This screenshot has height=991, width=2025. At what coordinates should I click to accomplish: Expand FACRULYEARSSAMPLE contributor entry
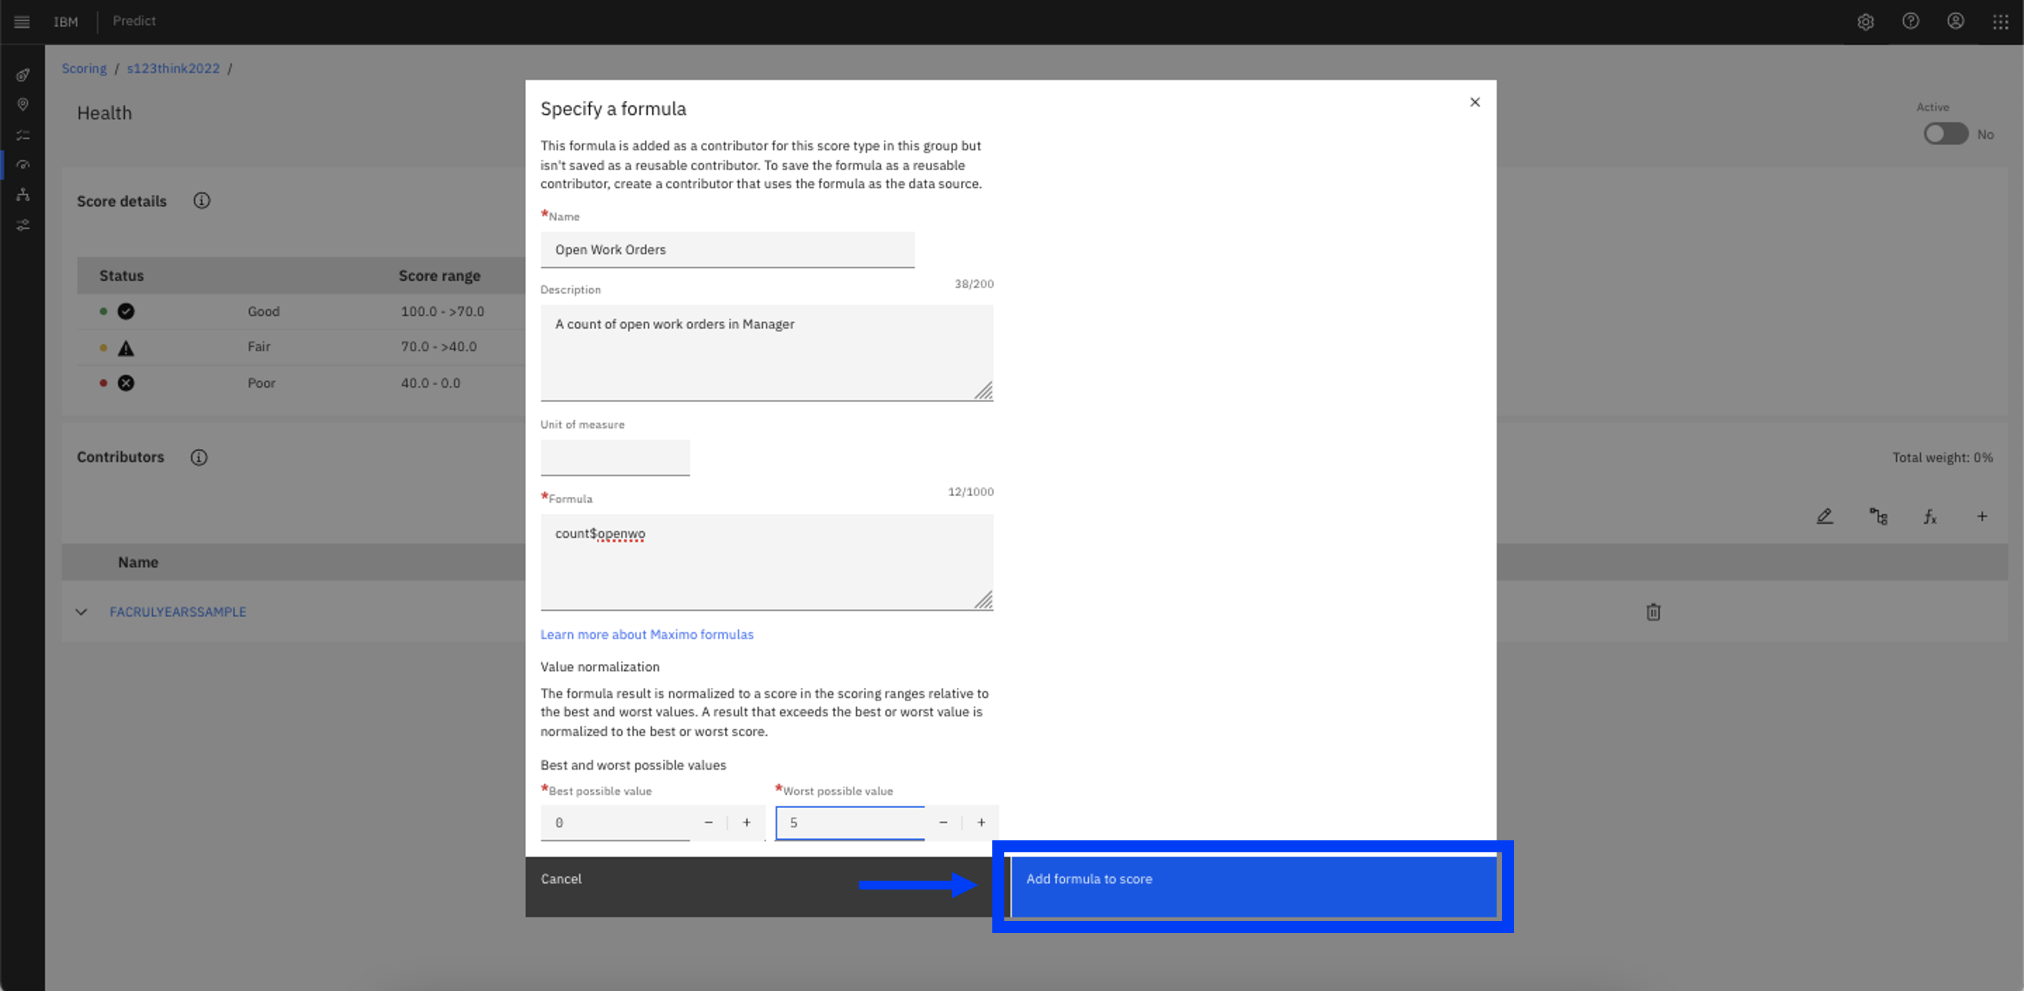[81, 611]
